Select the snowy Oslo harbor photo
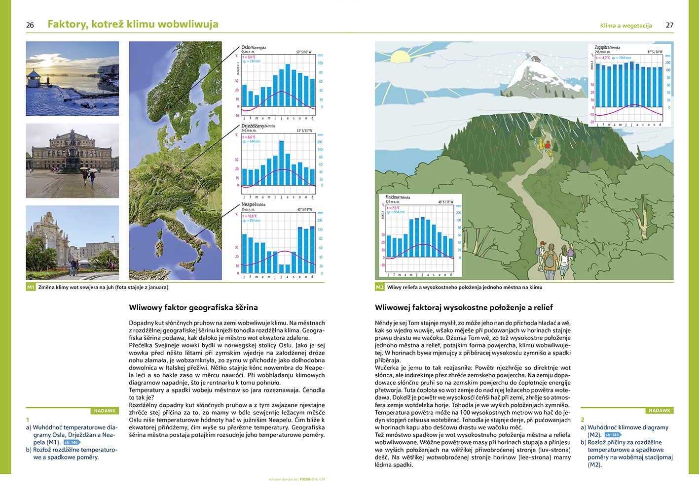Image resolution: width=699 pixels, height=490 pixels. click(72, 78)
